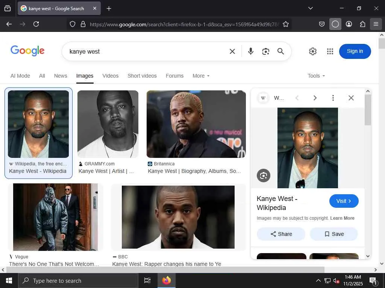Bookmark this page with star icon

[x=286, y=24]
